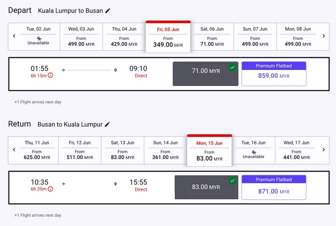Pick Thu, 04 Jun at 429.00 MYR
Image resolution: width=336 pixels, height=226 pixels.
point(124,37)
